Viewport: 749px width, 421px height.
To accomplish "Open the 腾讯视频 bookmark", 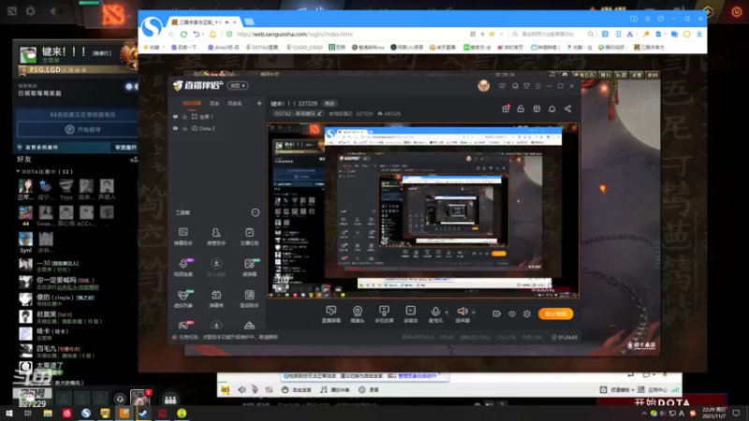I will pyautogui.click(x=611, y=48).
